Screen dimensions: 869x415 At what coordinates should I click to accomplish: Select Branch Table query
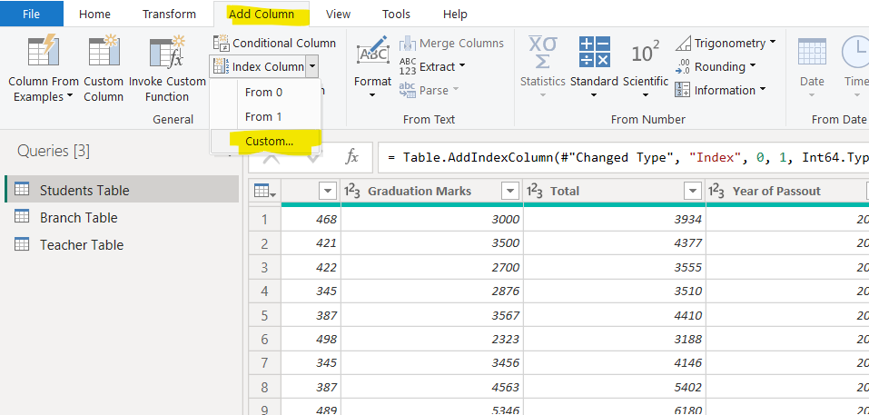[78, 218]
